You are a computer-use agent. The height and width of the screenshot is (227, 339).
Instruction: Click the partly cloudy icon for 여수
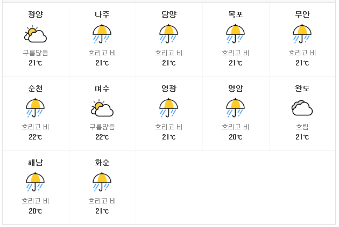pos(102,108)
